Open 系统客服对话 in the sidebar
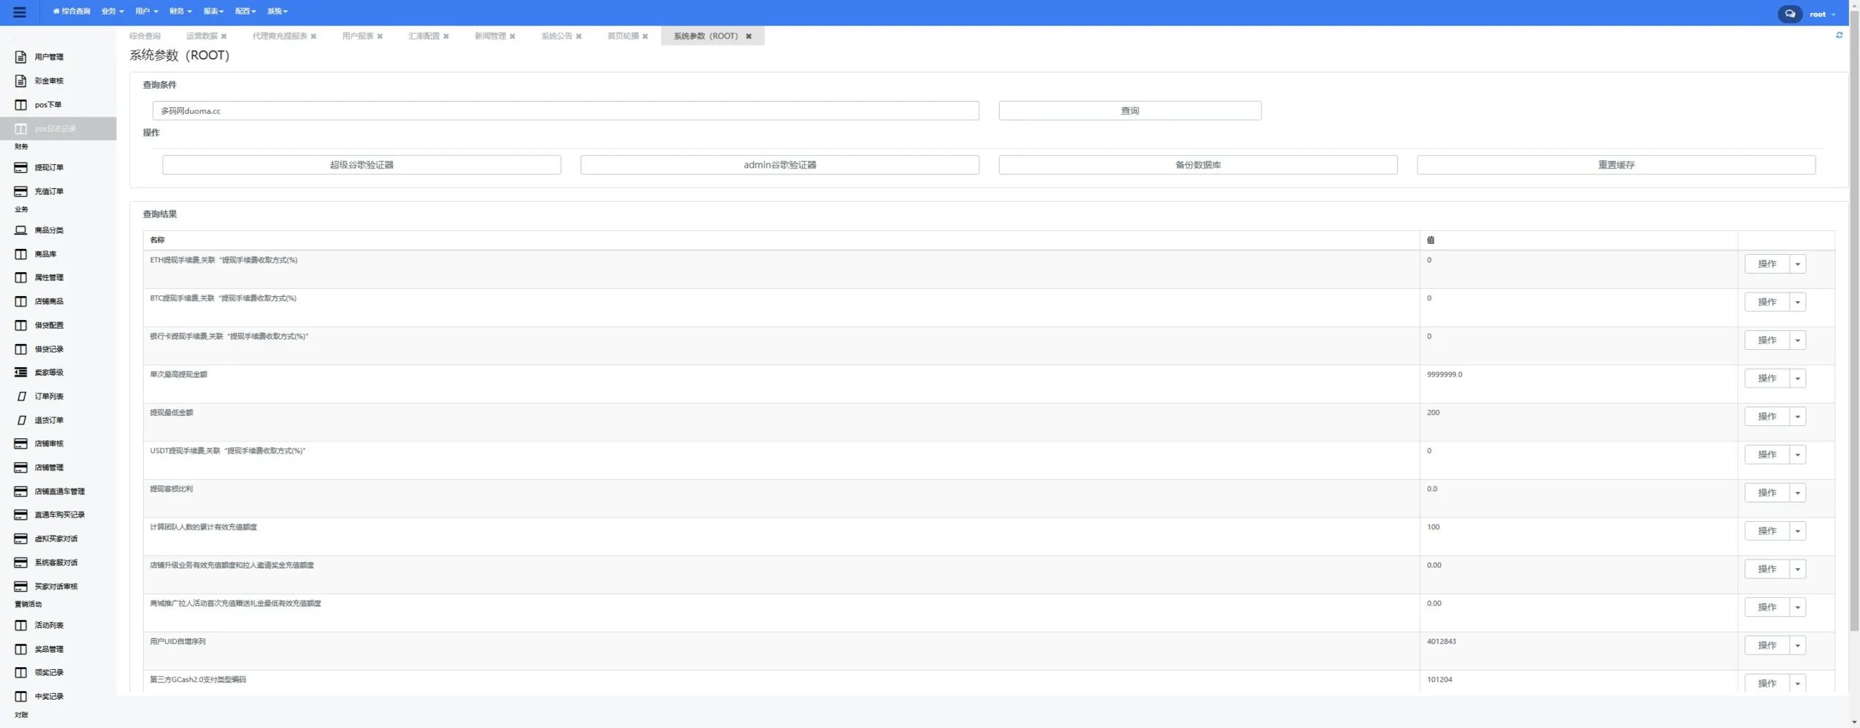Image resolution: width=1860 pixels, height=728 pixels. coord(56,563)
